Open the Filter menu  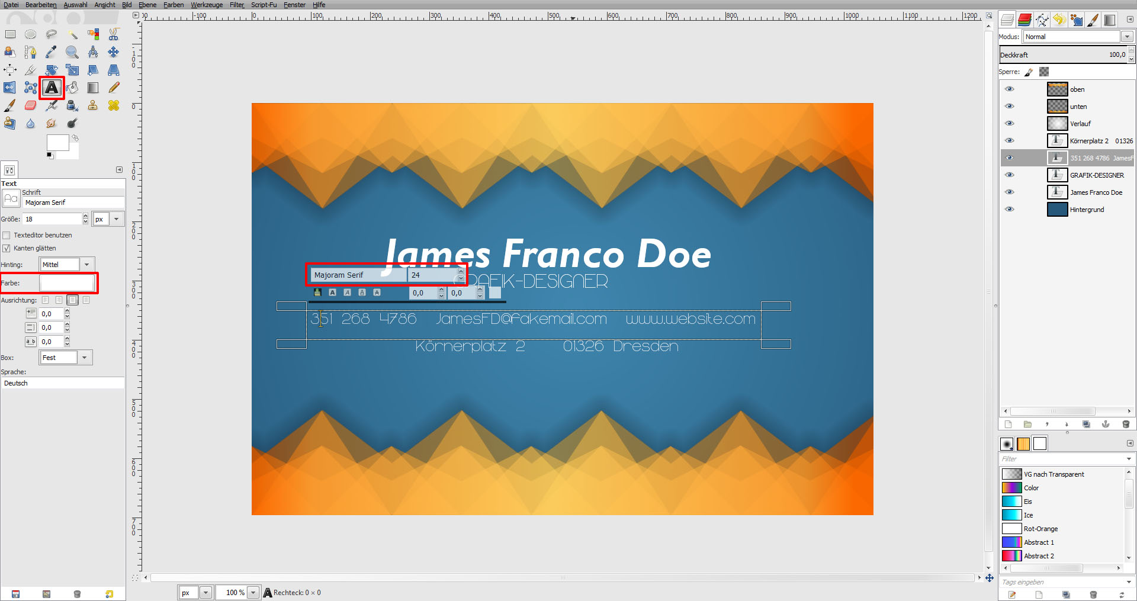point(236,5)
